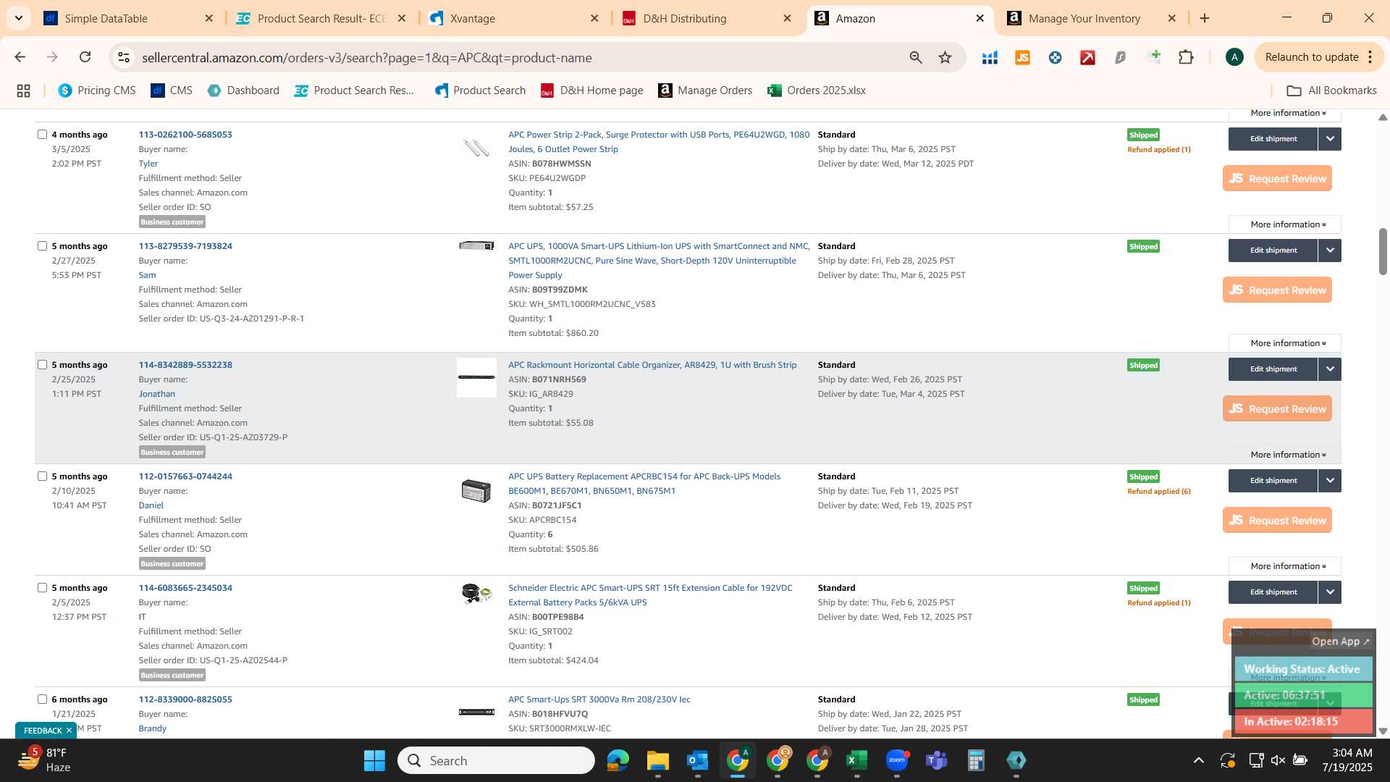Click the zoom magnifier icon in address bar

(916, 57)
